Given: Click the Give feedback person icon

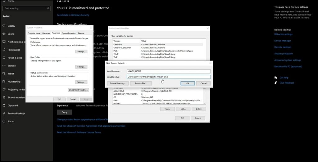Looking at the screenshot, I should (x=276, y=83).
